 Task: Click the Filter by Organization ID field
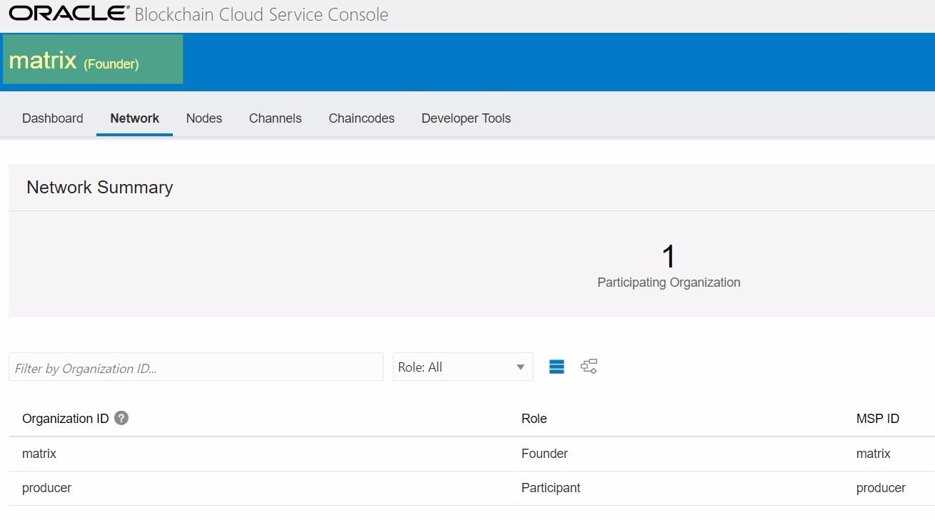pyautogui.click(x=196, y=367)
